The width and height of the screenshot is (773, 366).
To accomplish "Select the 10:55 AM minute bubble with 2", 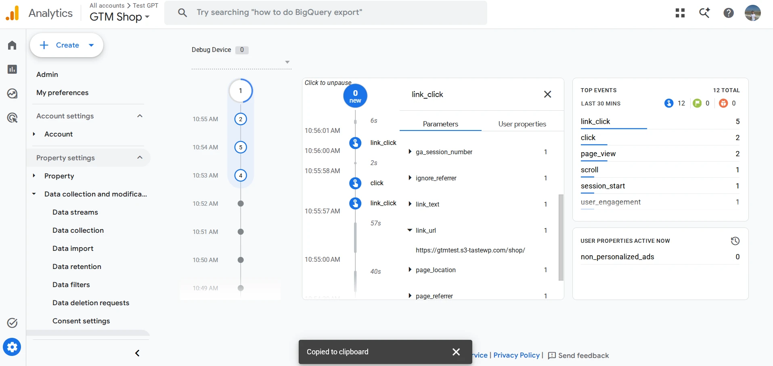I will point(241,119).
